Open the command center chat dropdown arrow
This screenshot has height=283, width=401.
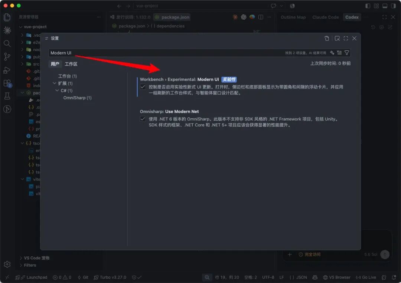click(281, 6)
